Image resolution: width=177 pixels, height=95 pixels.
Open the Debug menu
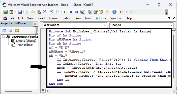(x=67, y=18)
